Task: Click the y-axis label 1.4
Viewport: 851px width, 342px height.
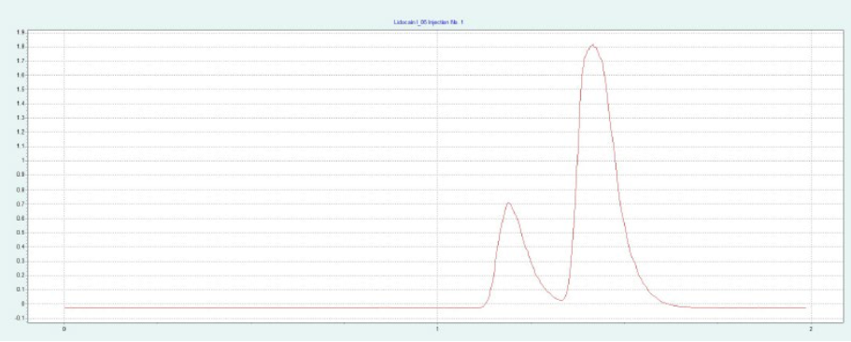Action: (x=21, y=104)
